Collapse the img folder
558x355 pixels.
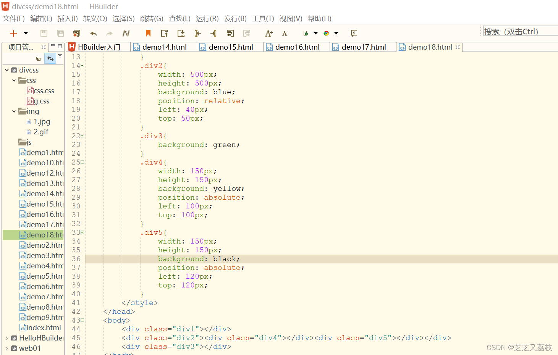click(x=14, y=111)
